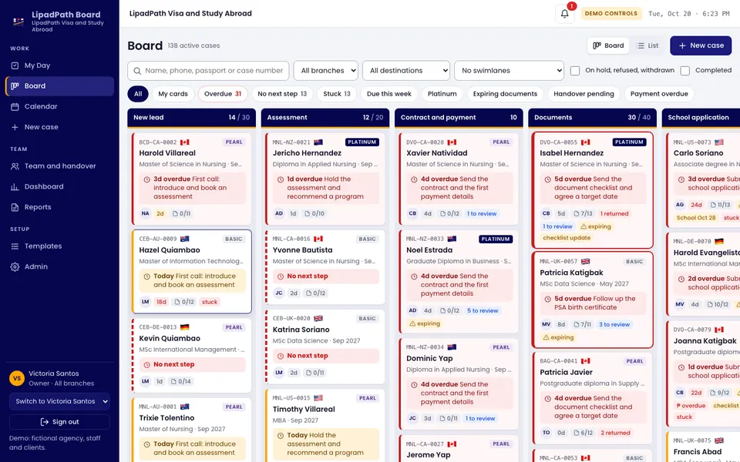Switch to List view
This screenshot has width=740, height=462.
[647, 45]
